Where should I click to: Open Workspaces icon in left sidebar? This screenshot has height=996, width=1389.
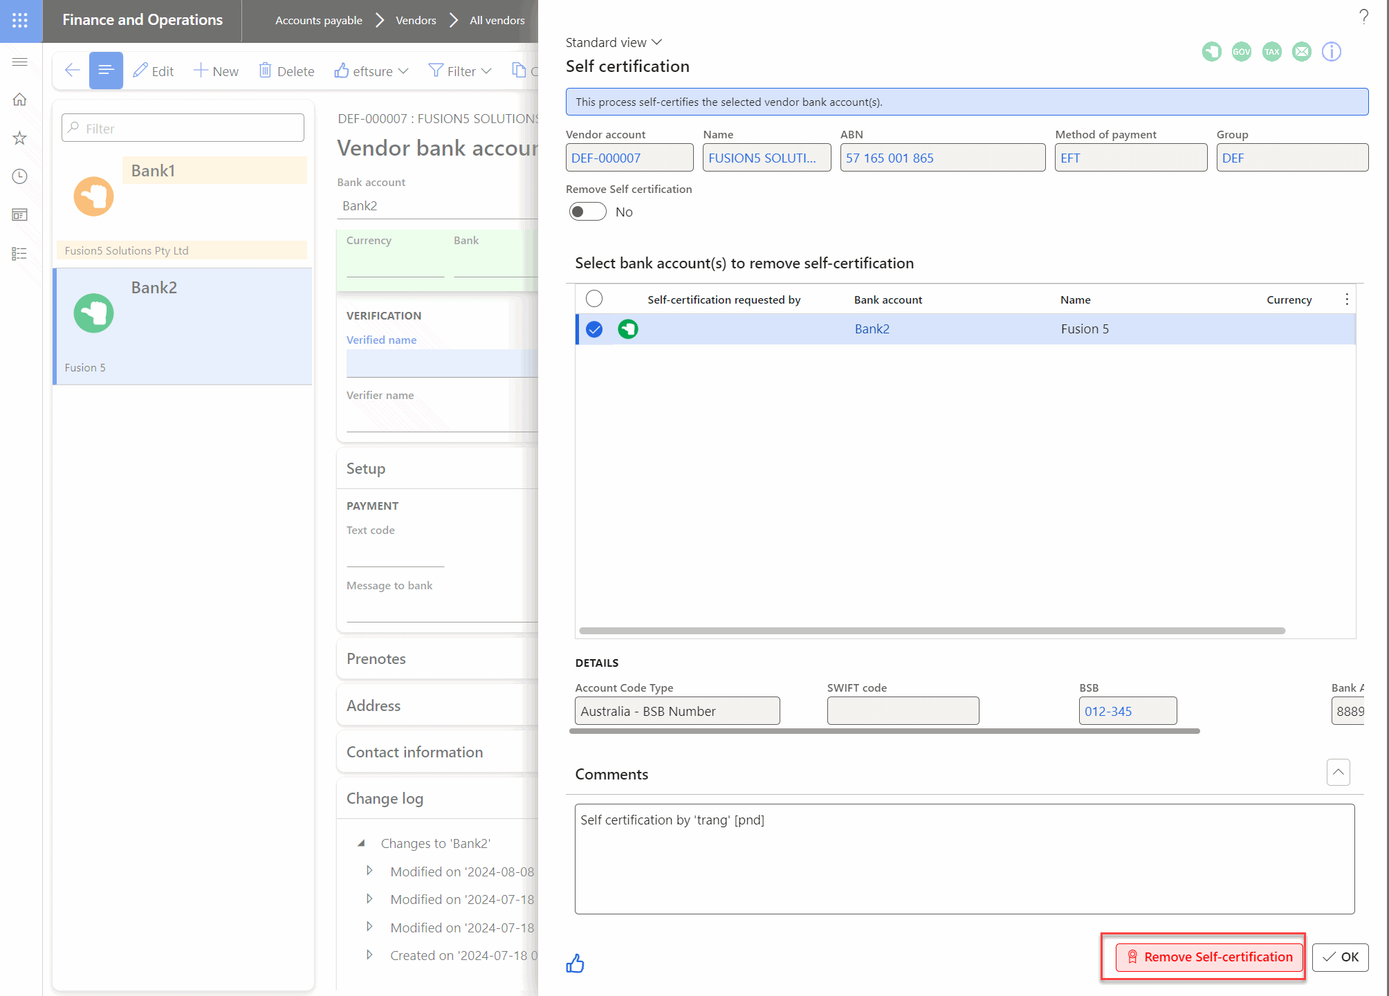(x=20, y=215)
